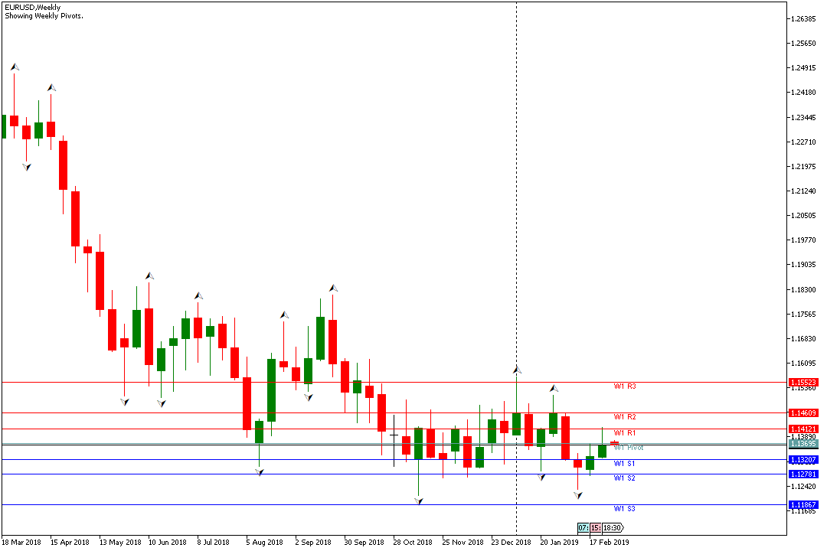
Task: Select the up fractal arrow left of W1 R3 label
Action: tap(554, 389)
